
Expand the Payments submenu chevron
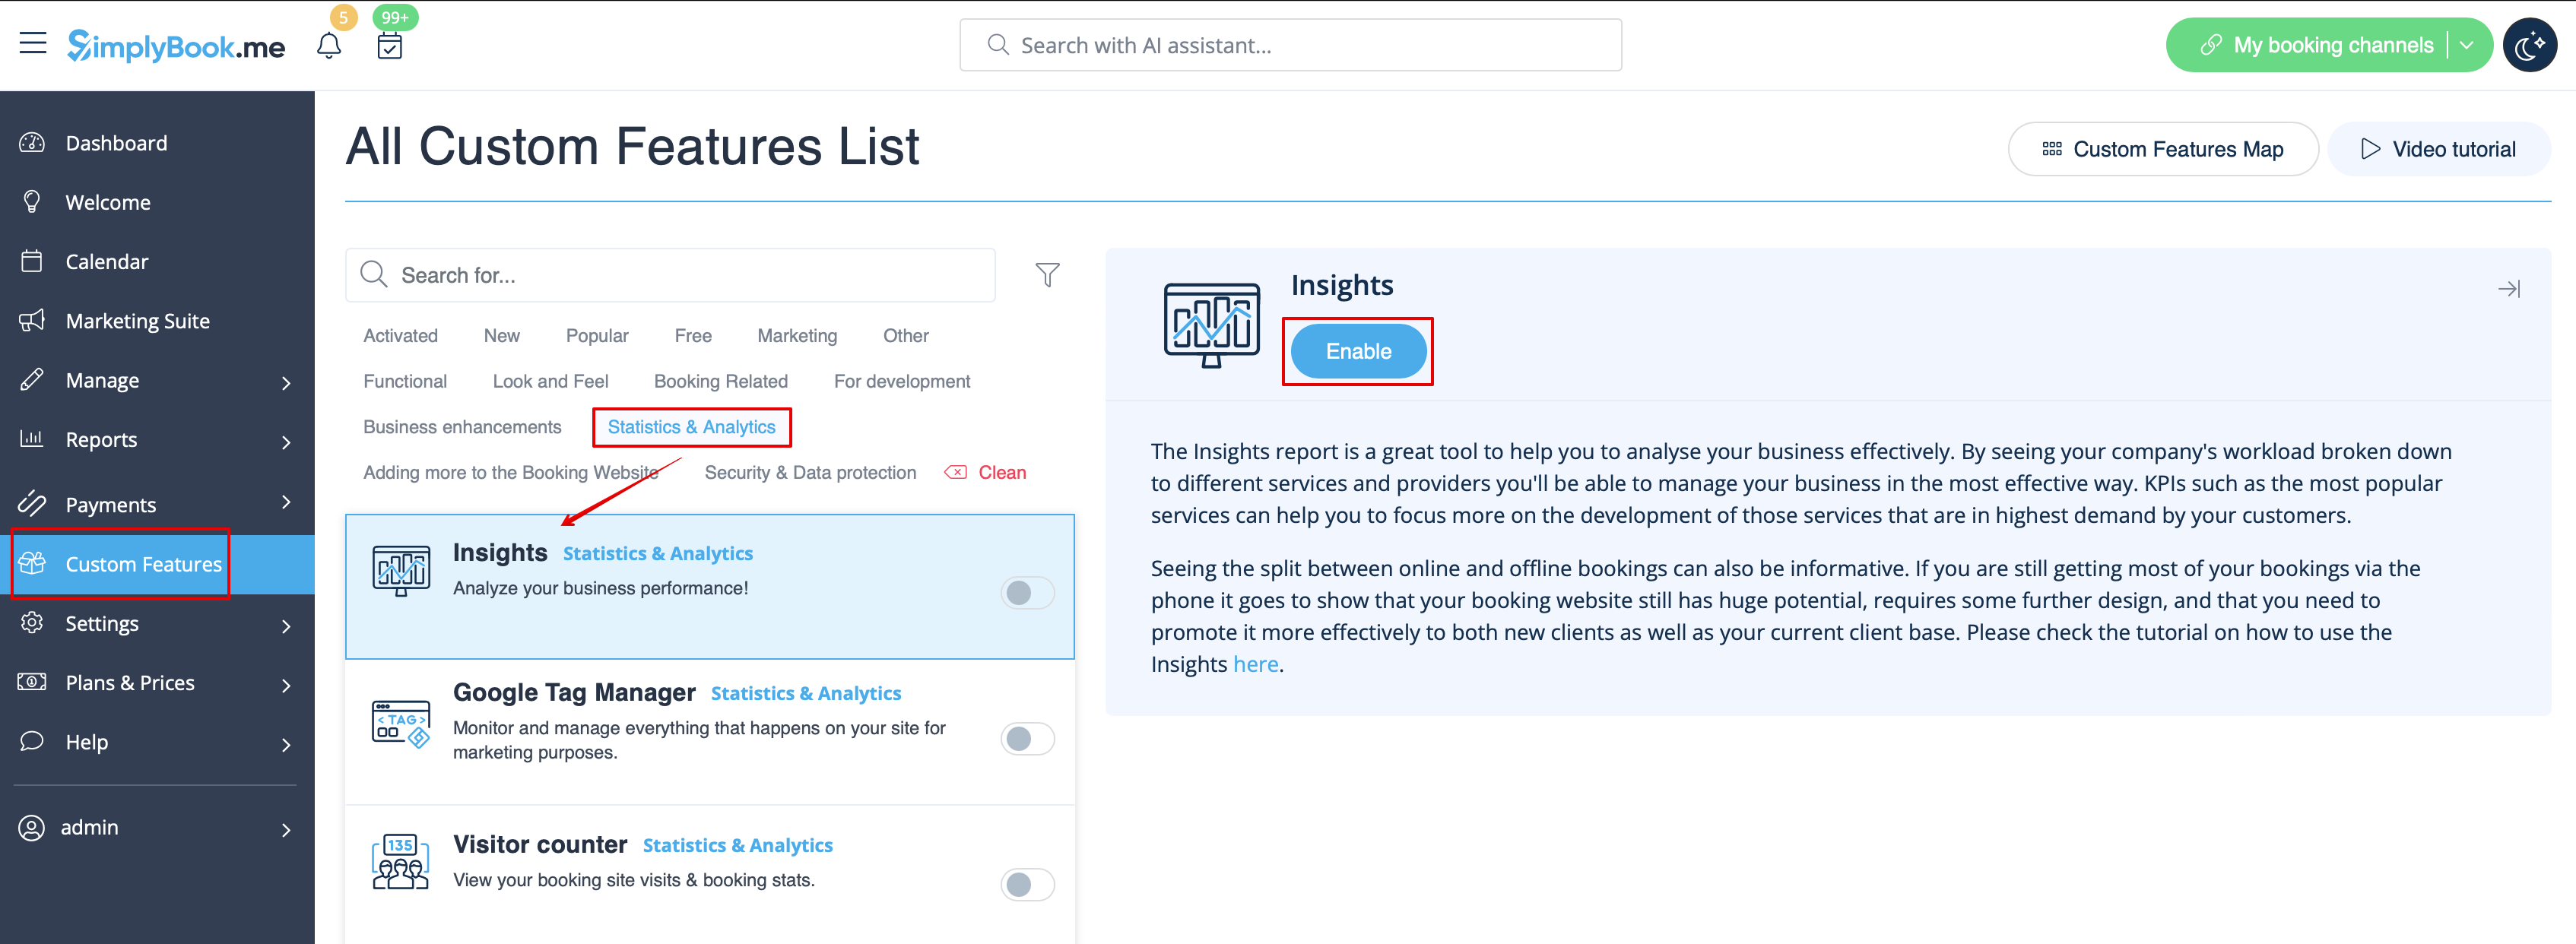point(286,502)
